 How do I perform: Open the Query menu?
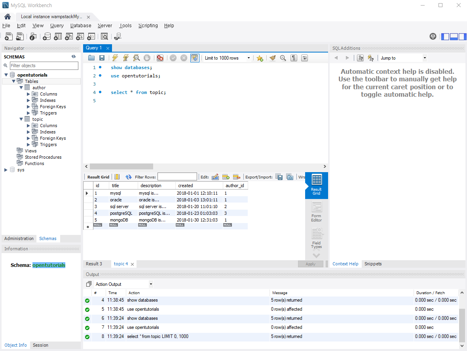click(57, 26)
